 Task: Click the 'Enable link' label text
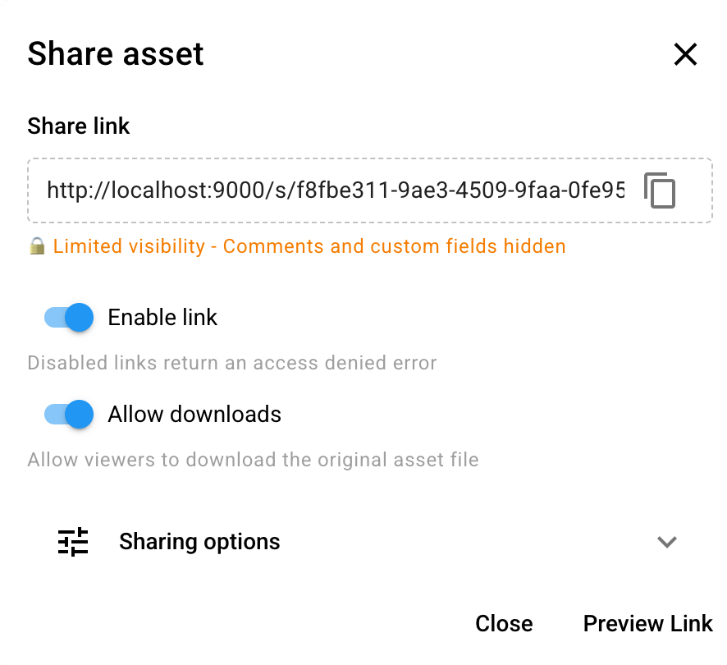click(x=162, y=318)
